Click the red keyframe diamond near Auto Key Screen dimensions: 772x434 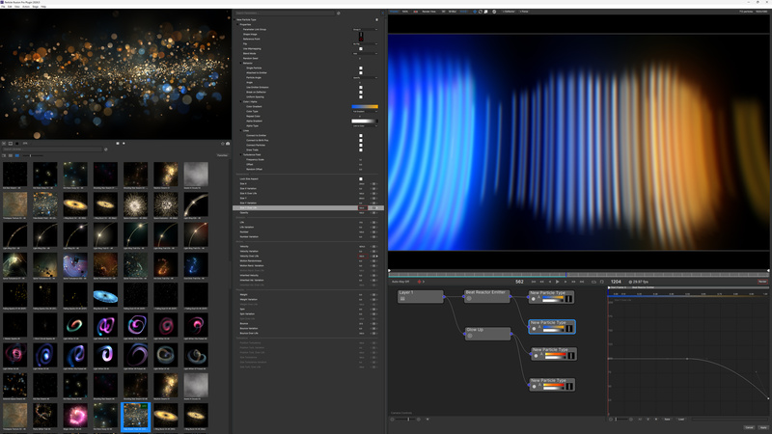click(420, 282)
